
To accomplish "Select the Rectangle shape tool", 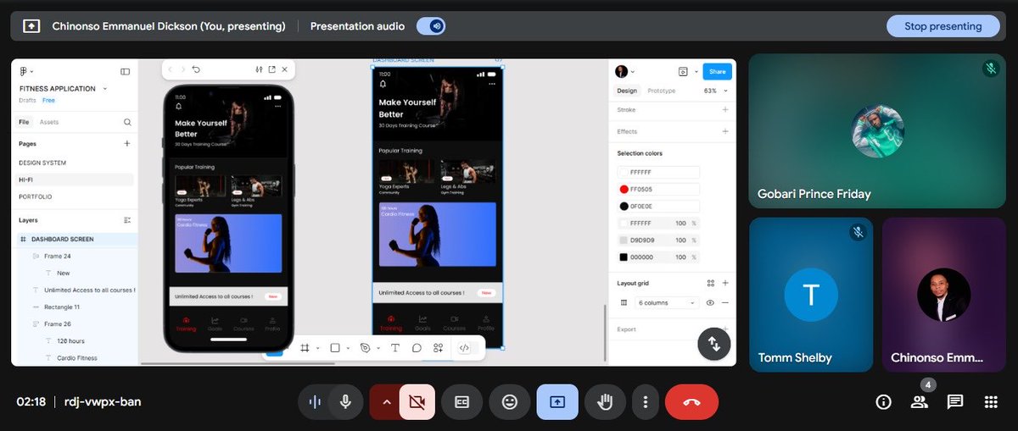I will point(335,348).
